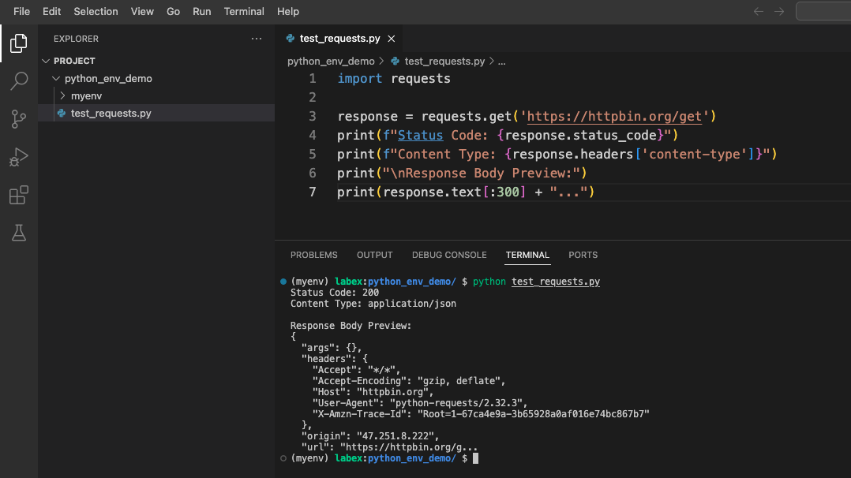This screenshot has height=478, width=851.
Task: Open the Explorer view in activity bar
Action: click(x=18, y=43)
